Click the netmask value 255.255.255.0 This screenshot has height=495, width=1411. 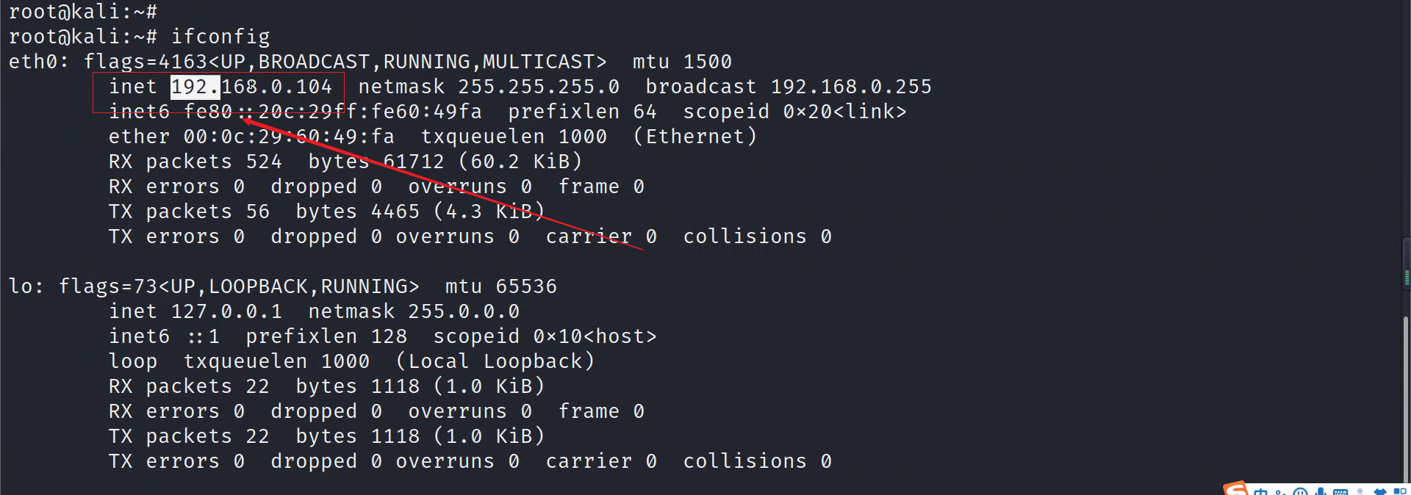pyautogui.click(x=539, y=87)
